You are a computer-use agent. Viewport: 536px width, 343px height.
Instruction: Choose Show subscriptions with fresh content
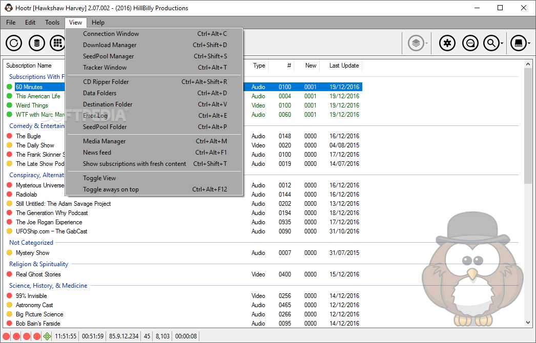[x=154, y=164]
